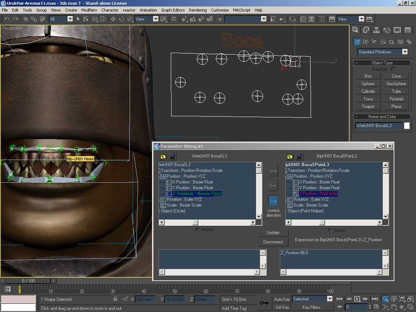
Task: Create a Teapot primitive
Action: tap(368, 106)
